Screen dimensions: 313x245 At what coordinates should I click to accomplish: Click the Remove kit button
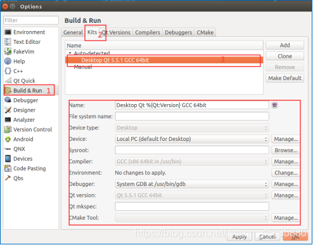click(x=284, y=67)
